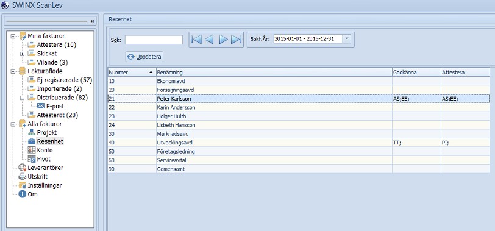Open Vilande (3) in the tree

(52, 62)
